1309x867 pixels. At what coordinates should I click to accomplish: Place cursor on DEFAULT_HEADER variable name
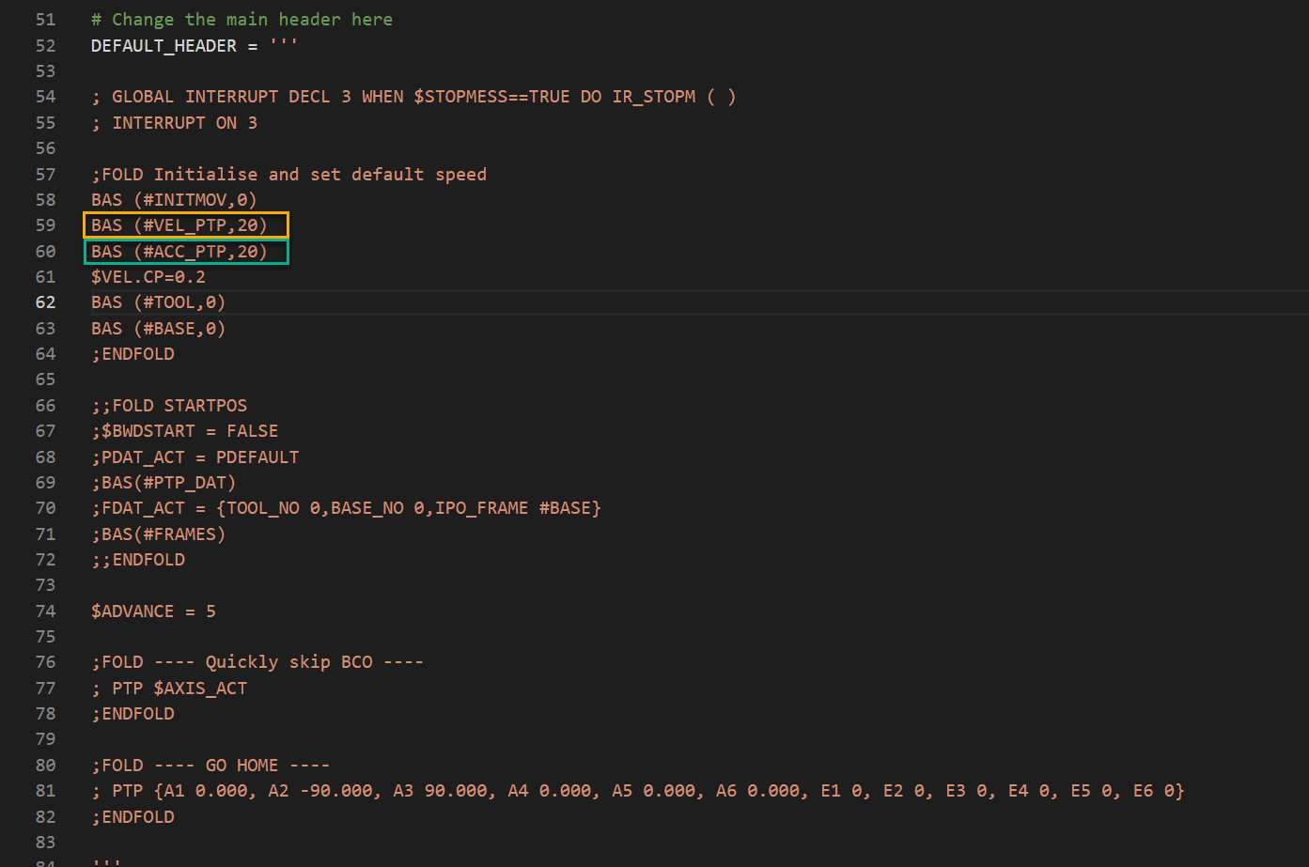tap(164, 46)
